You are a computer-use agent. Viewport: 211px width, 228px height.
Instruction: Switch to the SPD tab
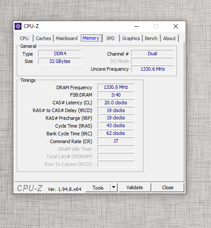click(110, 38)
